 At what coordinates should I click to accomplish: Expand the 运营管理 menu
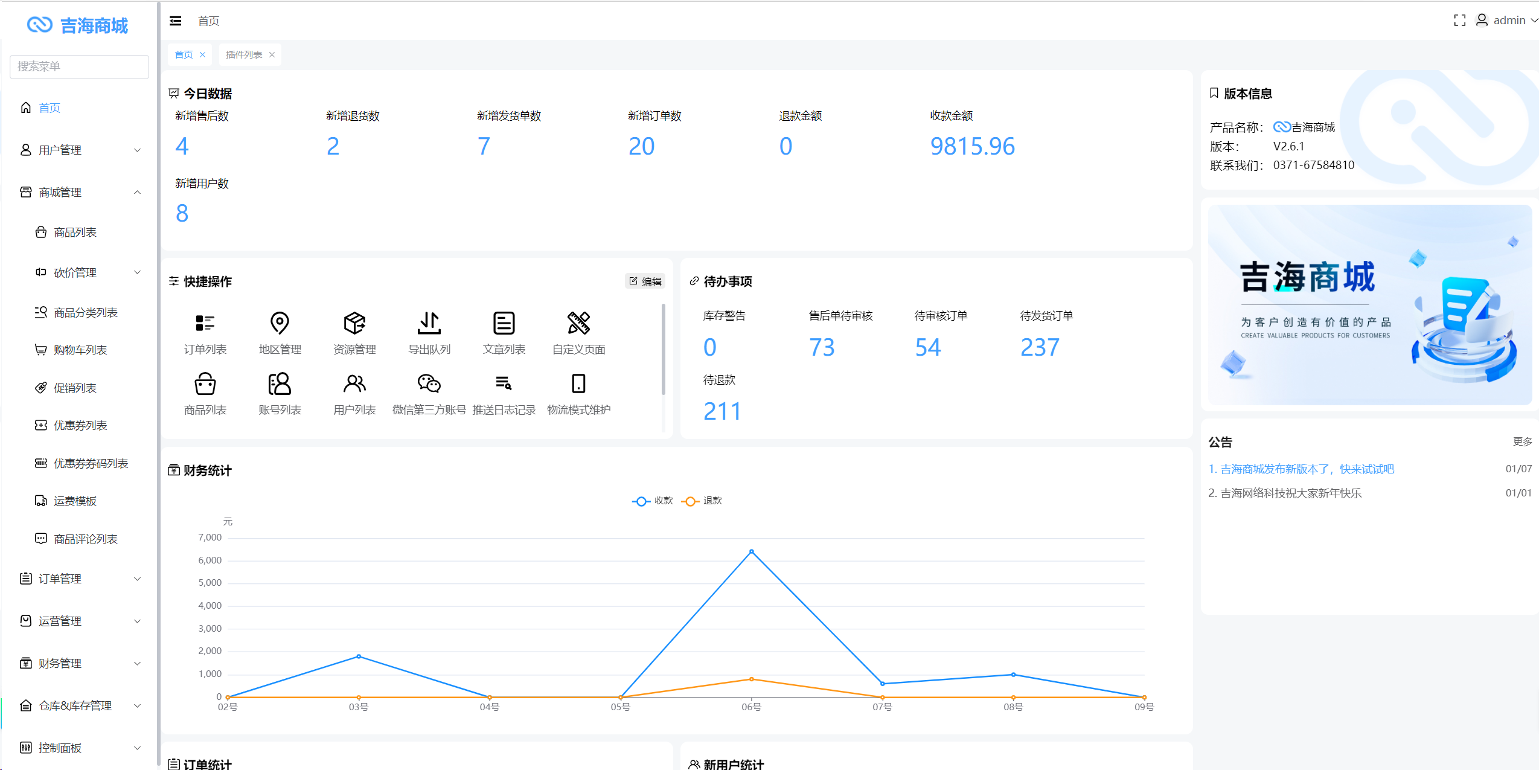coord(79,621)
